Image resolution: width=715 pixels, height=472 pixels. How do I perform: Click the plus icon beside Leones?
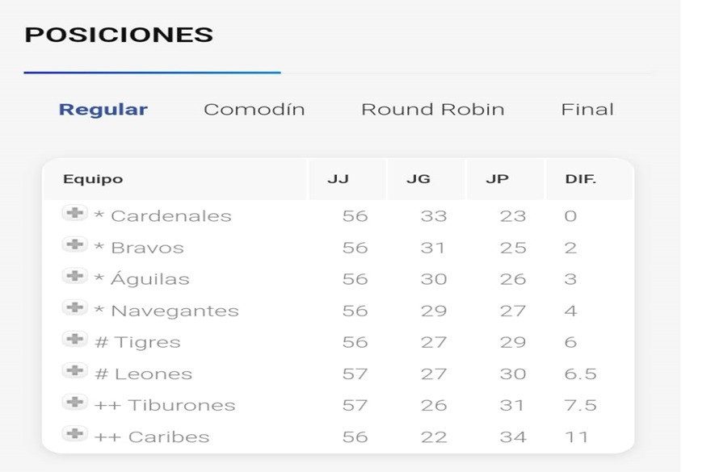pos(74,371)
